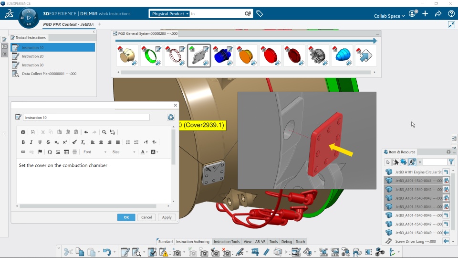Click the Cancel button
The width and height of the screenshot is (458, 258).
click(x=146, y=217)
